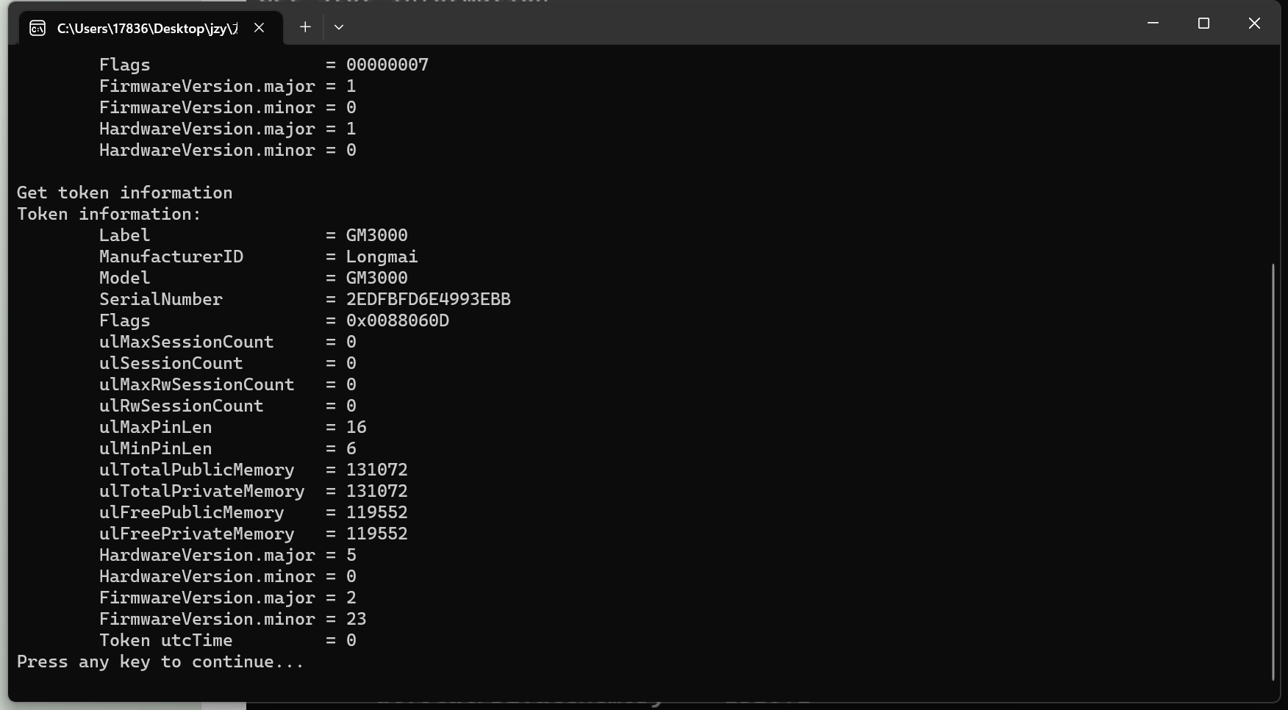Viewport: 1288px width, 710px height.
Task: Click the value 00000007
Action: tap(387, 65)
